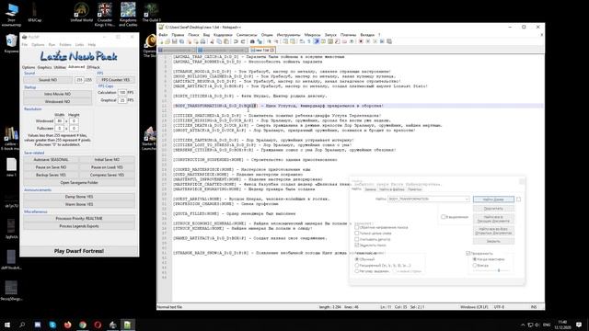Click the Paste toolbar icon

click(x=226, y=41)
